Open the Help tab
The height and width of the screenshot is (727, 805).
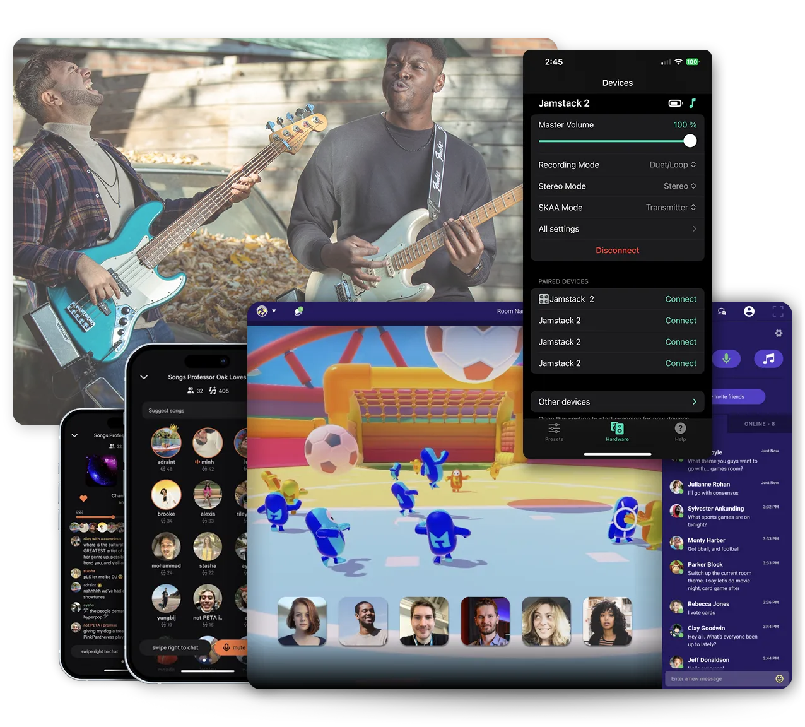pos(680,432)
